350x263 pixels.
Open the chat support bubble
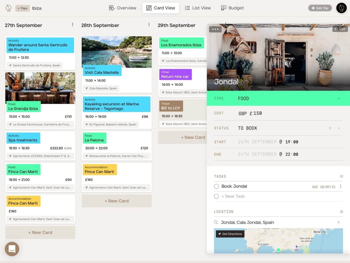(x=12, y=249)
